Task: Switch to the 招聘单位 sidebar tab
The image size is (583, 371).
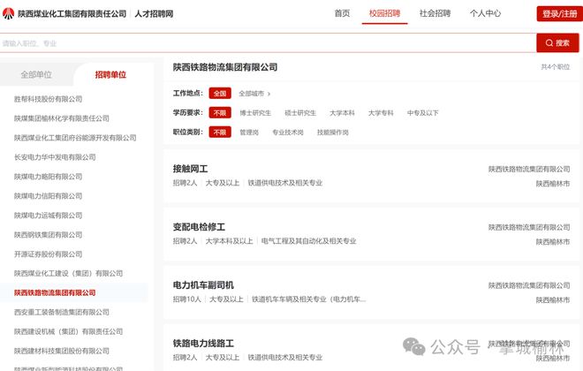Action: click(110, 75)
